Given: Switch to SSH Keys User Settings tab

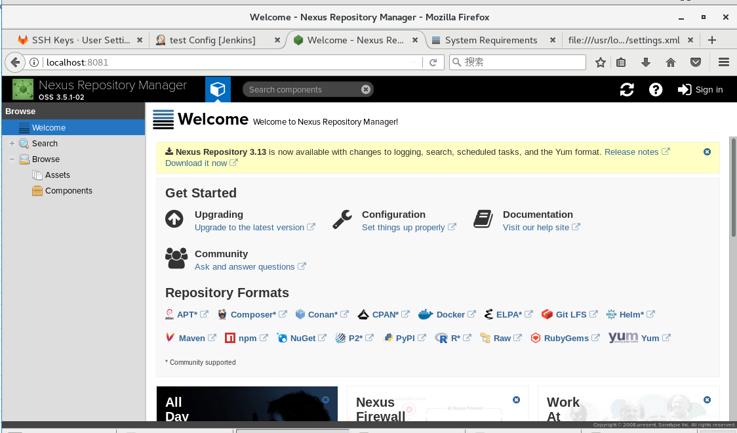Looking at the screenshot, I should [80, 41].
